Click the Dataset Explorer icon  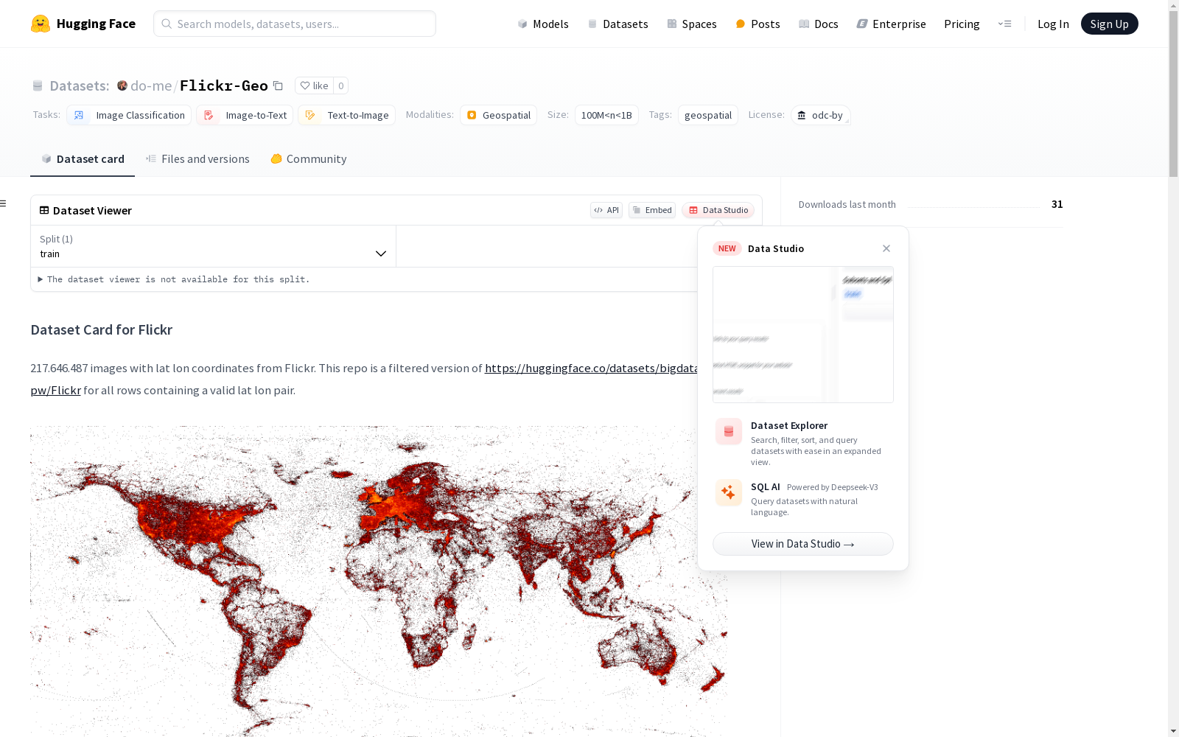click(729, 432)
